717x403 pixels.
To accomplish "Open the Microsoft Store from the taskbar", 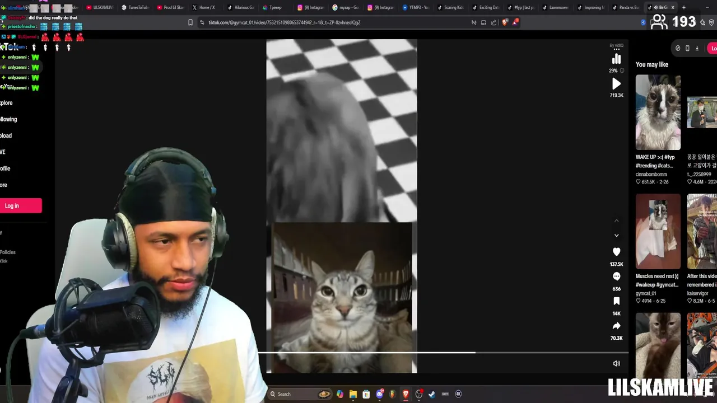I will [x=366, y=394].
